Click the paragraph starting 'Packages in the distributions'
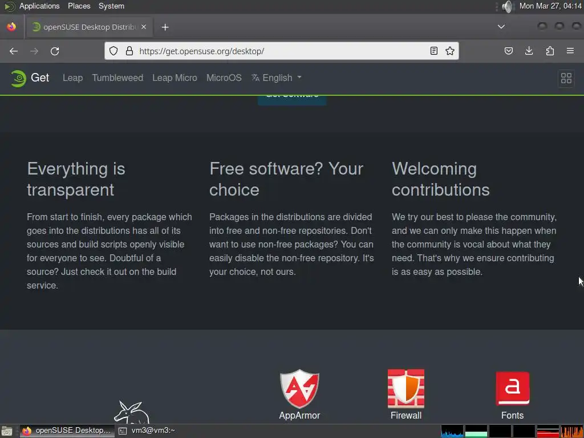This screenshot has height=438, width=584. 291,244
